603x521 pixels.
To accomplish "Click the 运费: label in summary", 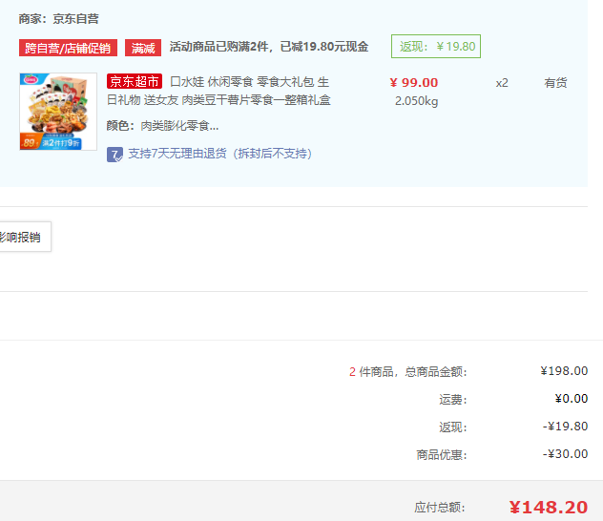I will click(453, 400).
